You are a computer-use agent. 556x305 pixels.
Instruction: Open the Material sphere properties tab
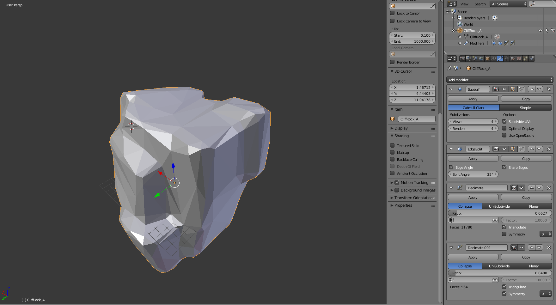(x=513, y=58)
